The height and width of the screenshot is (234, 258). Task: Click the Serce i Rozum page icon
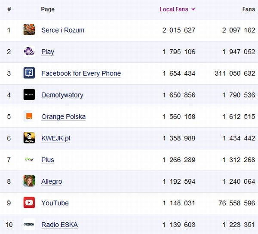[29, 30]
